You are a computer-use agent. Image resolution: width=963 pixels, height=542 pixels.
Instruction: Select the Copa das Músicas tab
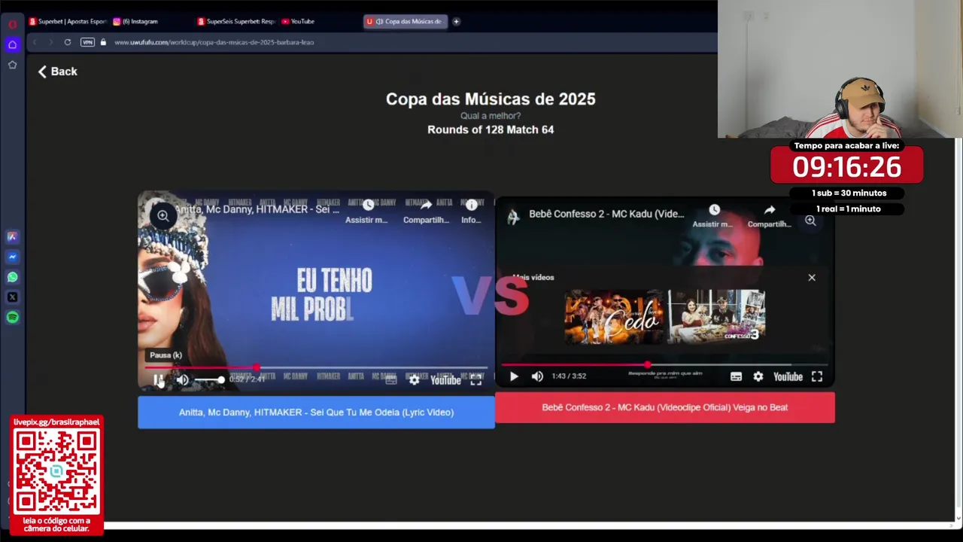[406, 21]
